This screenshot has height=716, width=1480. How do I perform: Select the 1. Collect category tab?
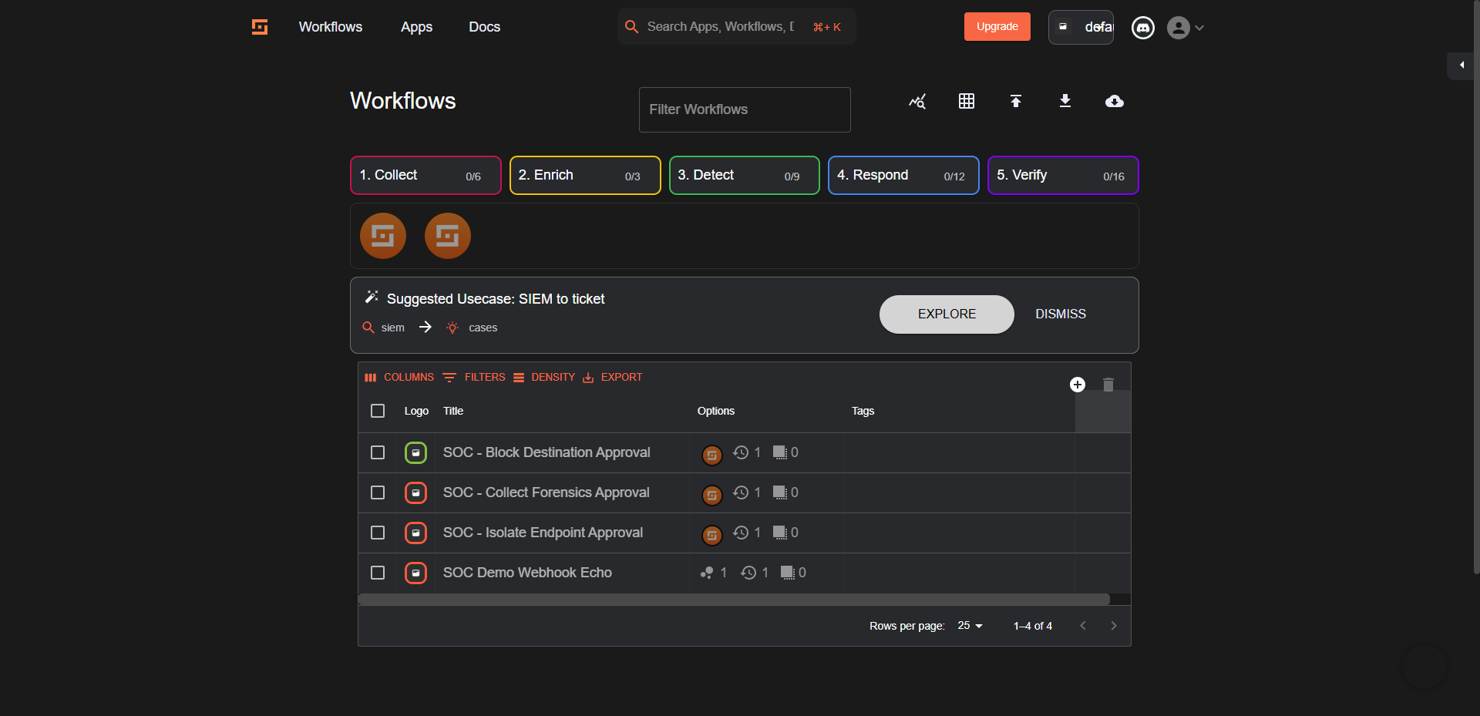point(425,176)
